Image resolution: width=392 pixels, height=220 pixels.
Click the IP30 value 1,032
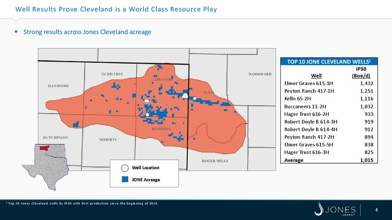pos(367,107)
